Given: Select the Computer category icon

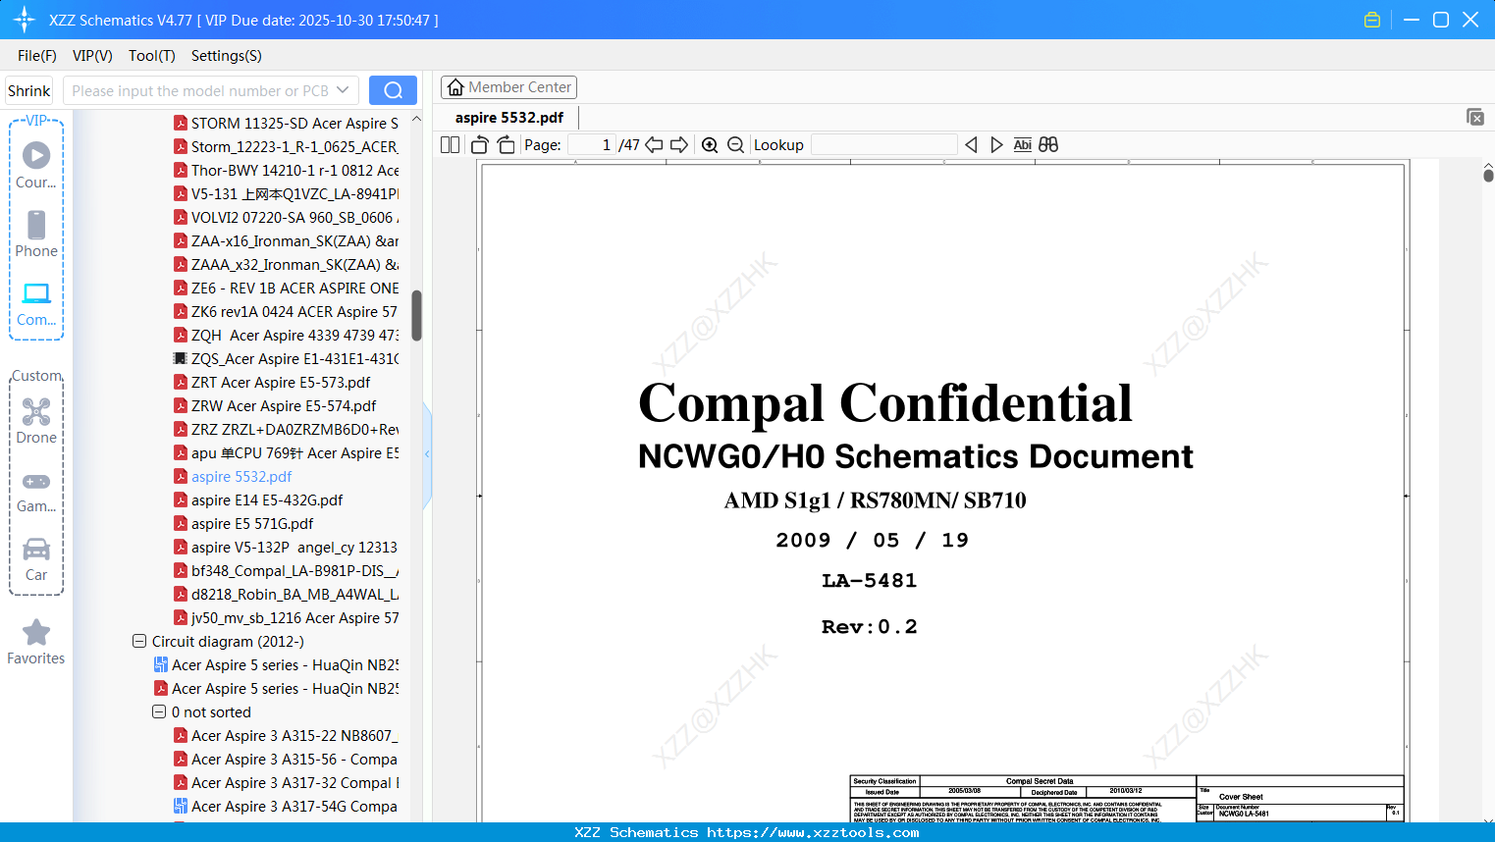Looking at the screenshot, I should tap(36, 303).
